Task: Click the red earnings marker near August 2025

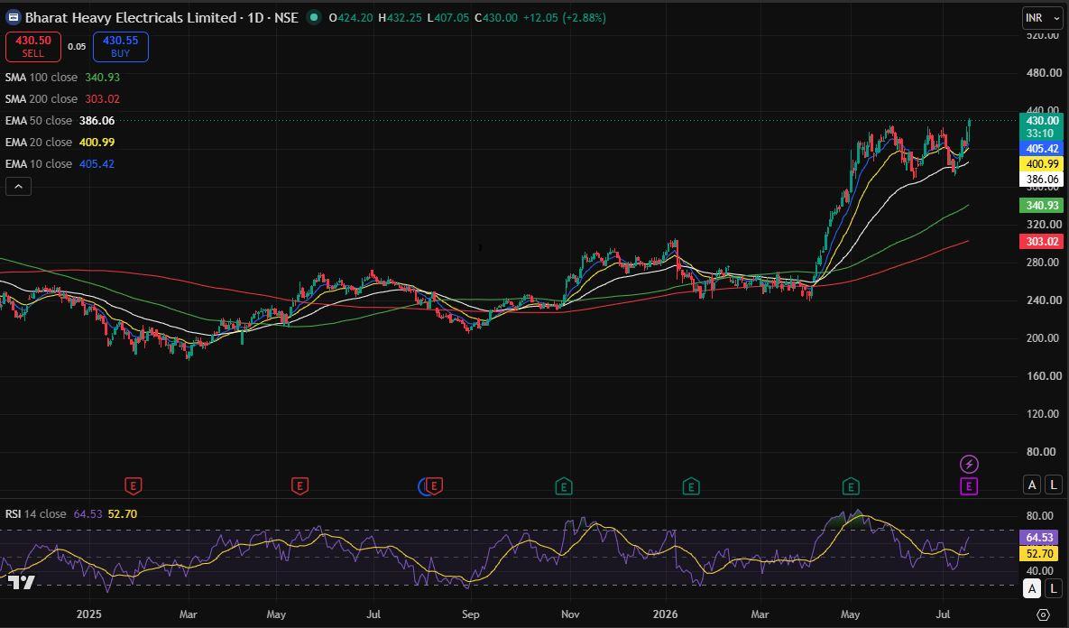Action: pos(434,486)
